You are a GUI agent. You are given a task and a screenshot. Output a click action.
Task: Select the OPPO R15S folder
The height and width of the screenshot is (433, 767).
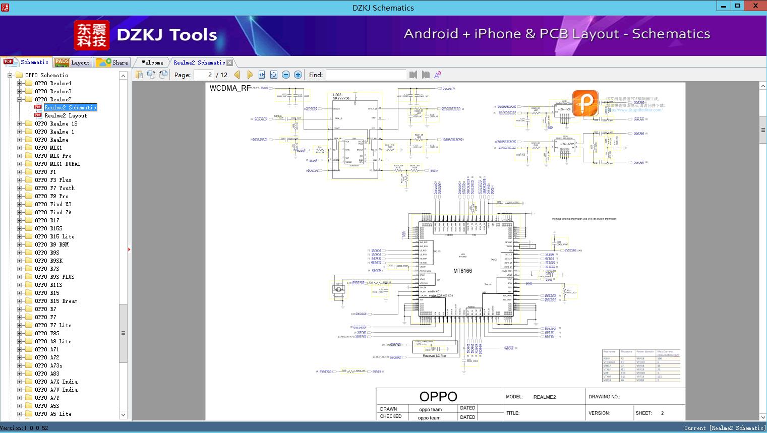coord(48,228)
